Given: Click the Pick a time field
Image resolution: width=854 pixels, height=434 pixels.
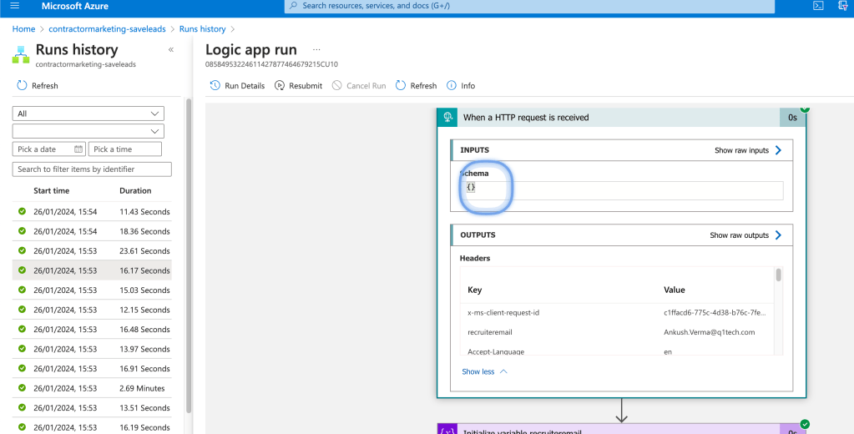Looking at the screenshot, I should tap(124, 149).
